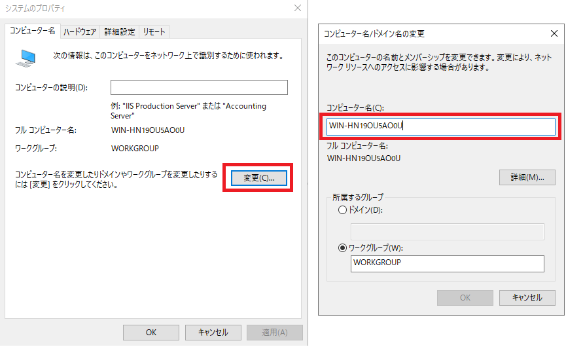Switch to the 詳細設定 tab

point(119,31)
